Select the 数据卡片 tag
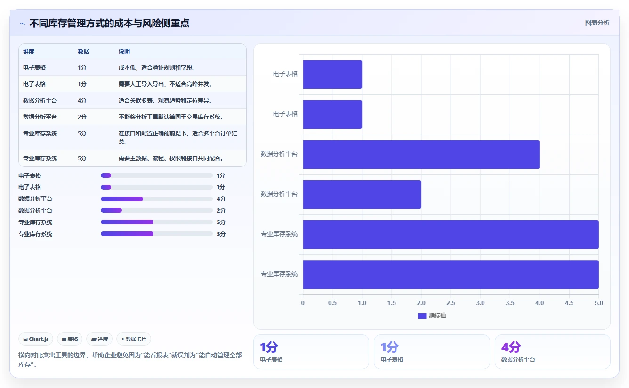Viewport: 629px width, 388px height. (x=134, y=339)
